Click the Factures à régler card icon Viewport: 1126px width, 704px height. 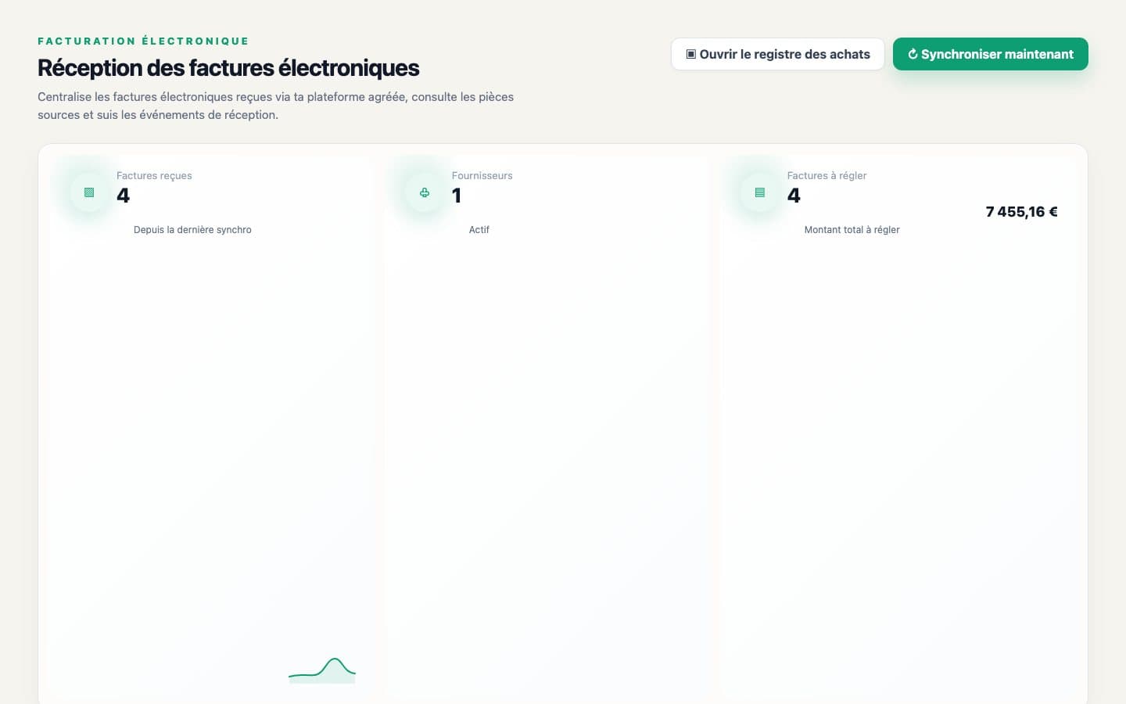coord(760,192)
